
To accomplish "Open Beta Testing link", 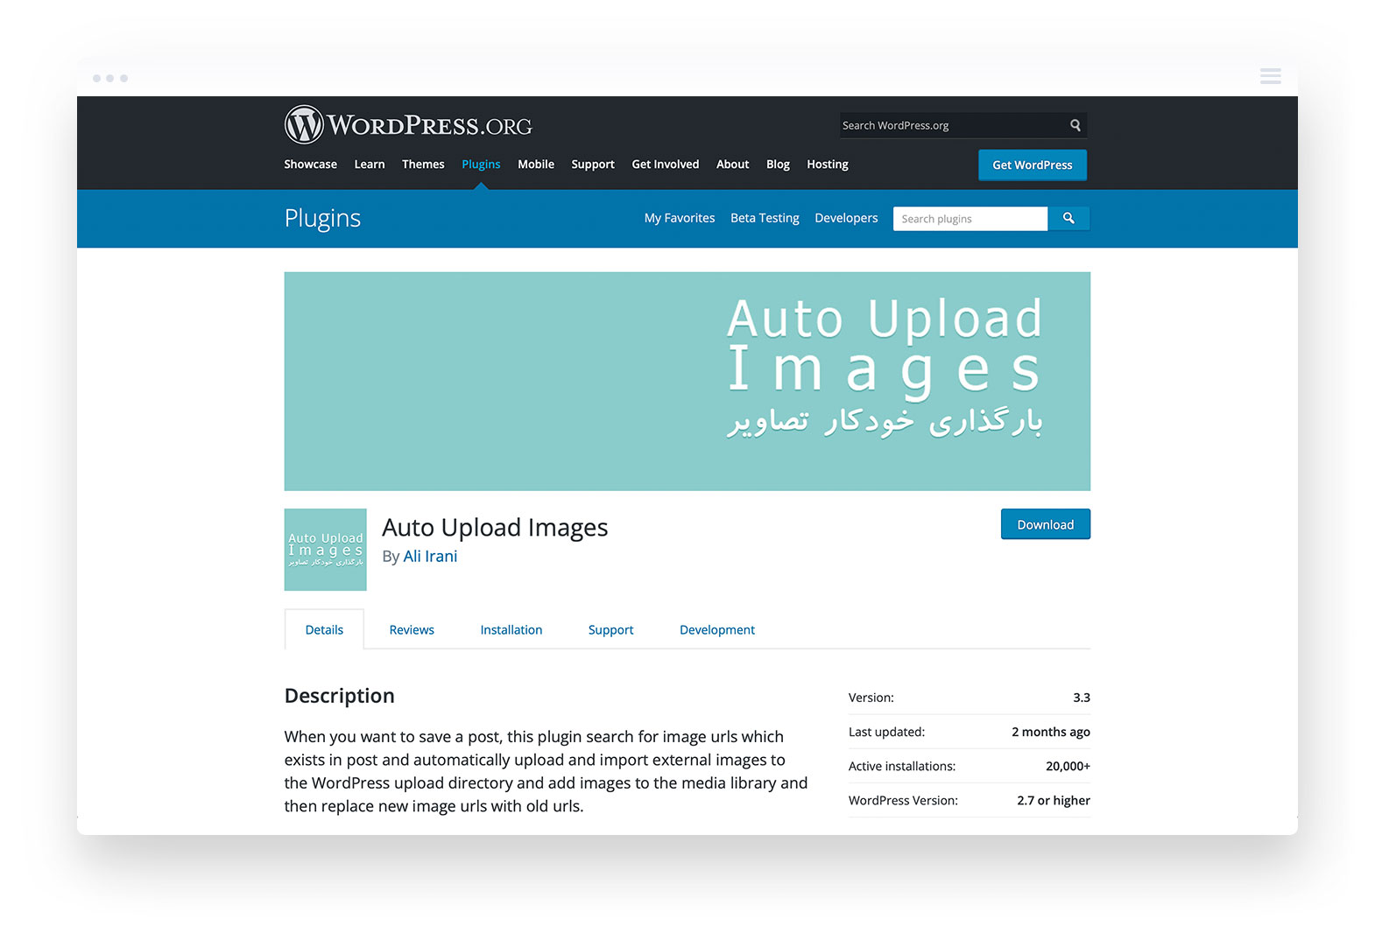I will [765, 218].
